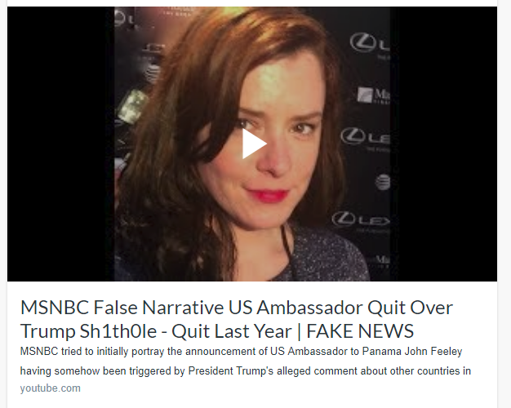Click the right black letterbox area of the video
The height and width of the screenshot is (408, 511).
tap(443, 144)
